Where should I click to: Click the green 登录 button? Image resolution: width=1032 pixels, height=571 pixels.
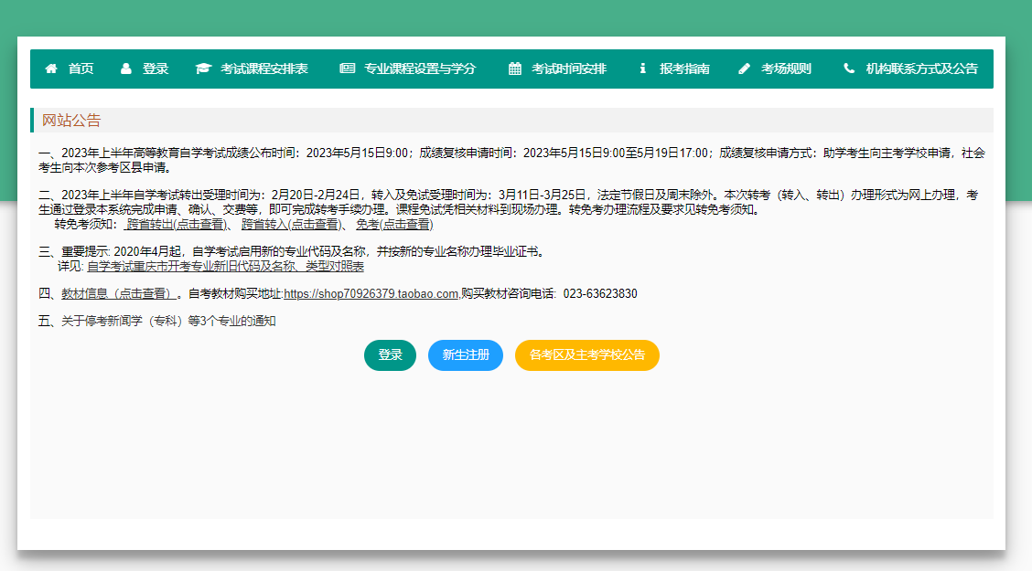click(390, 355)
